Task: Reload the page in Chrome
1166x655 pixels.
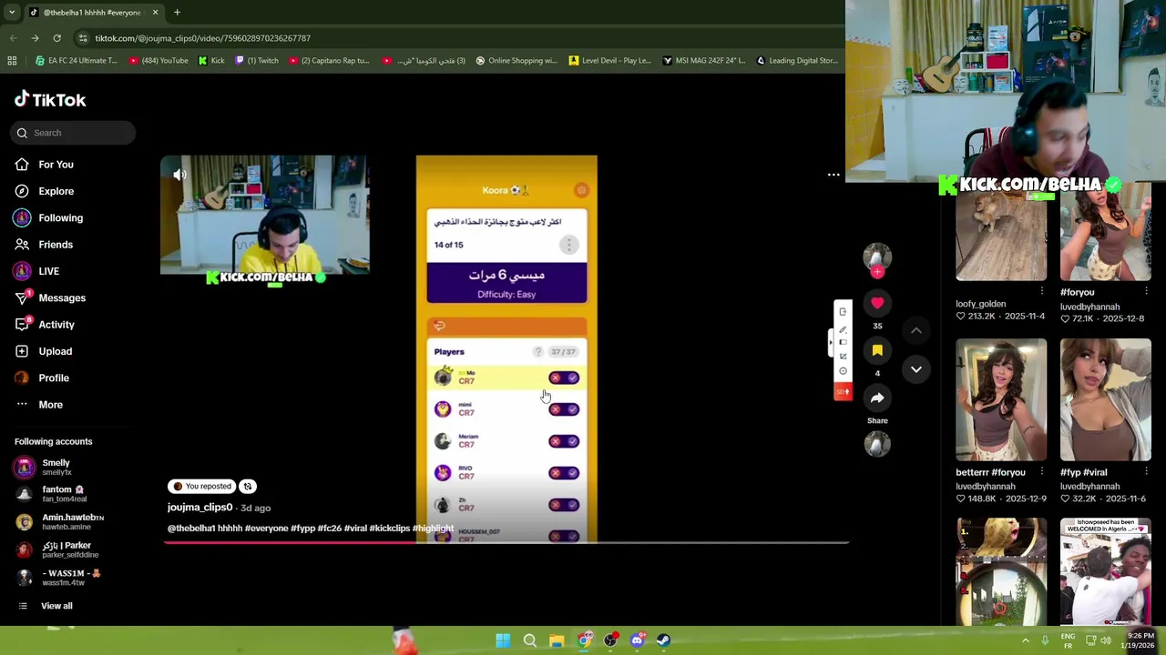Action: click(x=56, y=38)
